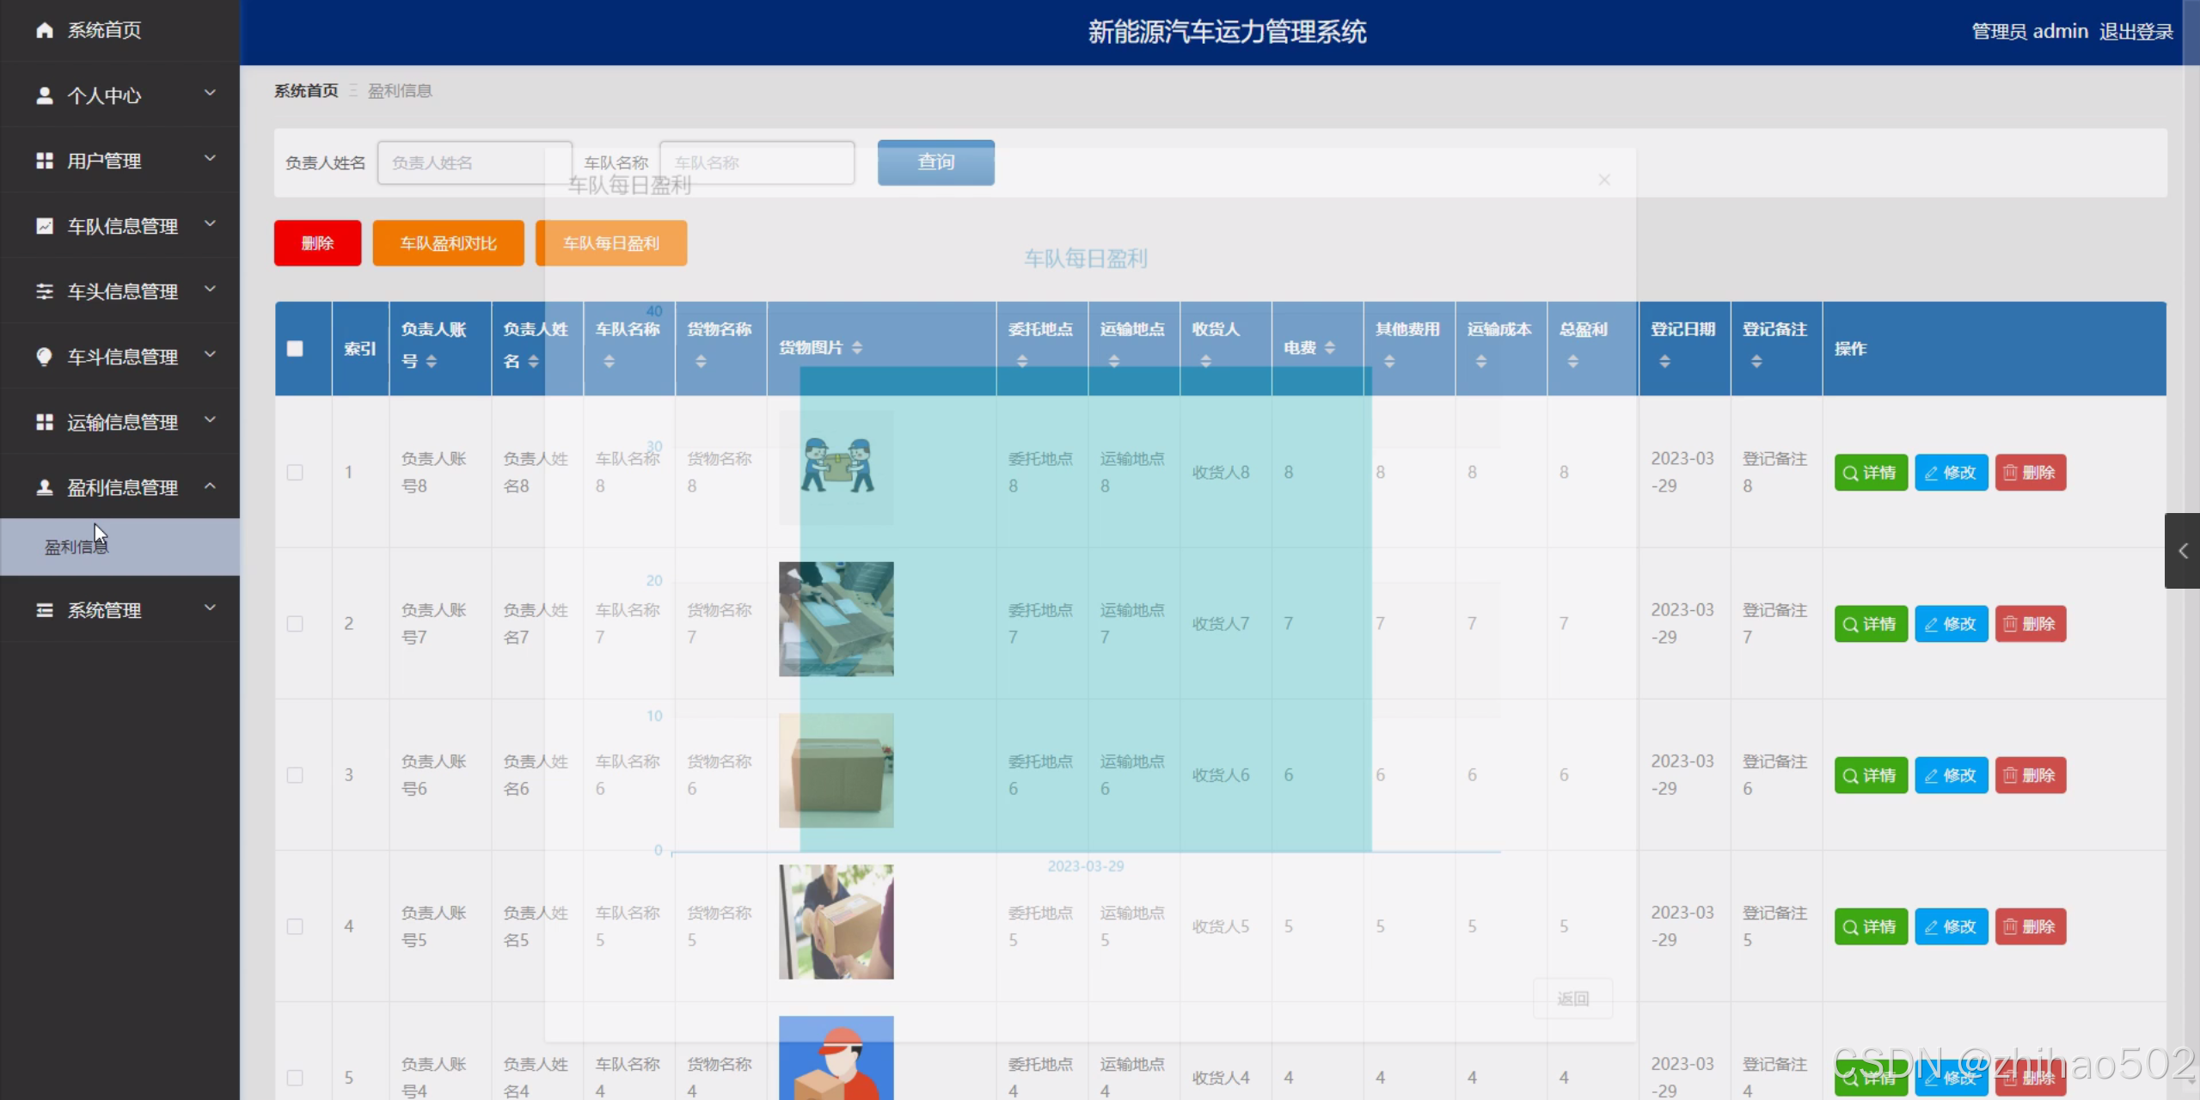
Task: Sort the 电费 column via its arrow icon
Action: 1330,347
